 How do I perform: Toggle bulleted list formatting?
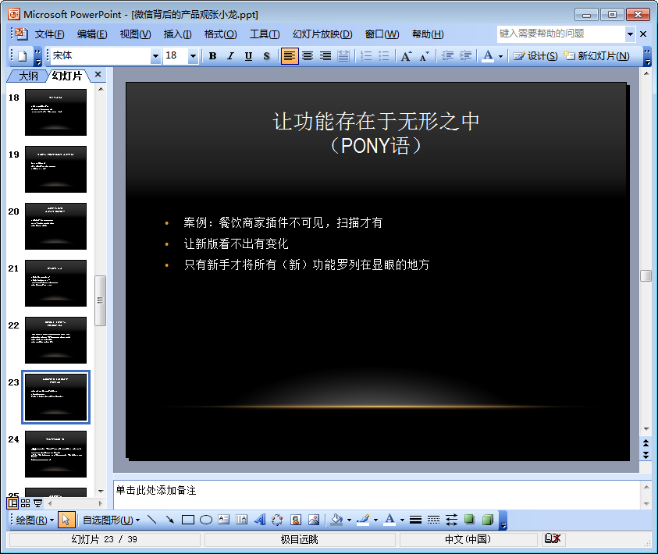[x=383, y=55]
